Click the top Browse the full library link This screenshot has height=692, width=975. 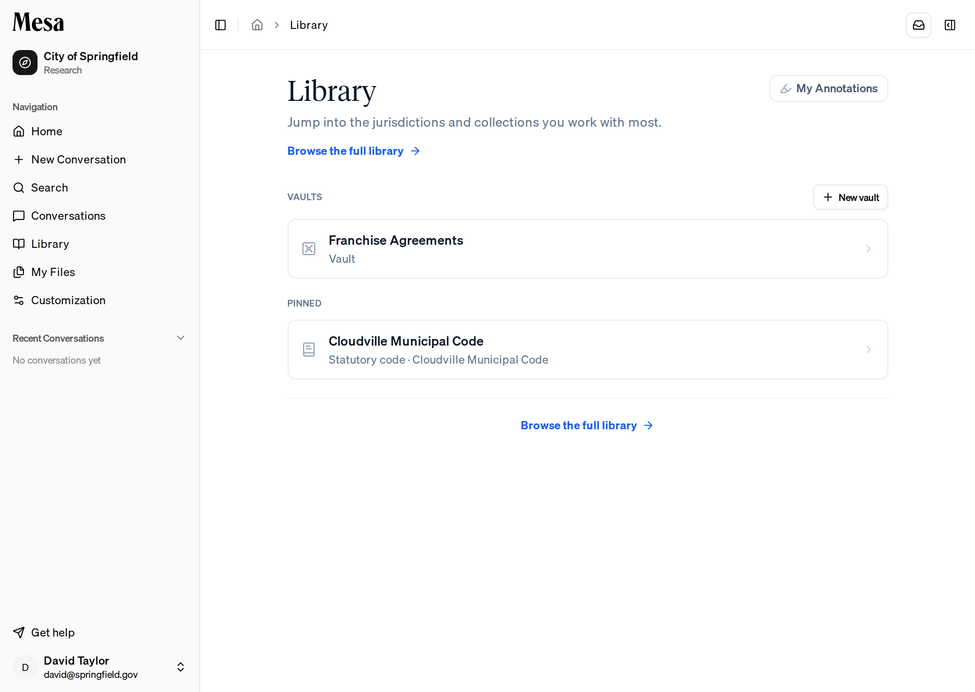(x=354, y=151)
